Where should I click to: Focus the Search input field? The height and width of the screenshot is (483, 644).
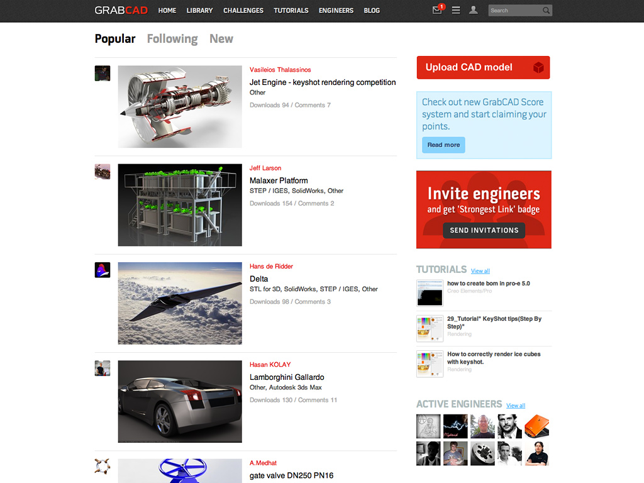pos(513,11)
